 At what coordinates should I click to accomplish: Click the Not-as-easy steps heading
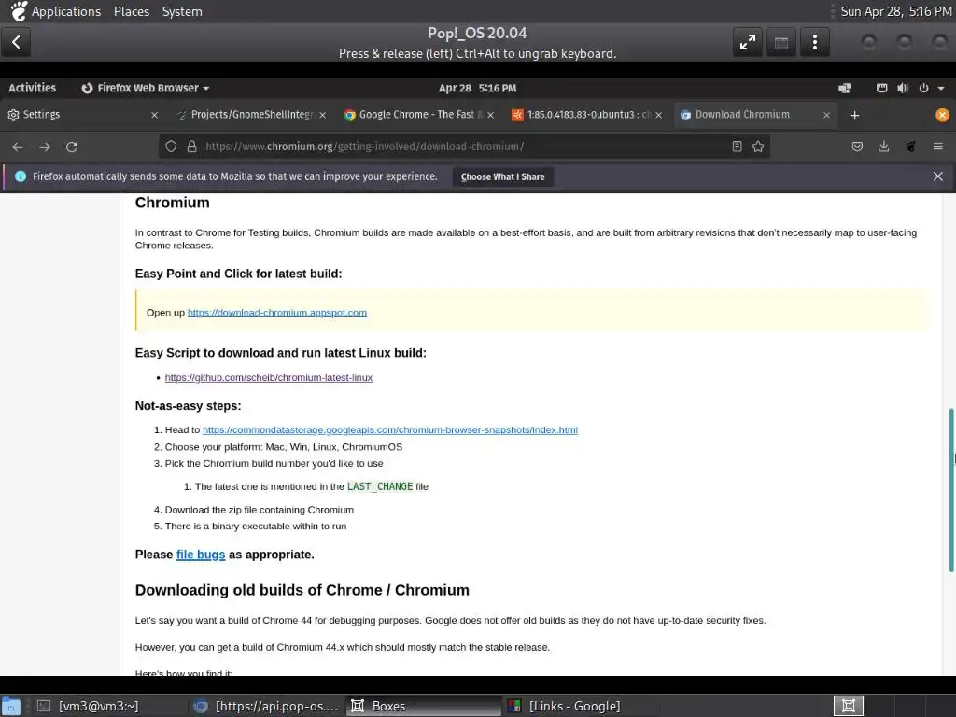pyautogui.click(x=188, y=405)
